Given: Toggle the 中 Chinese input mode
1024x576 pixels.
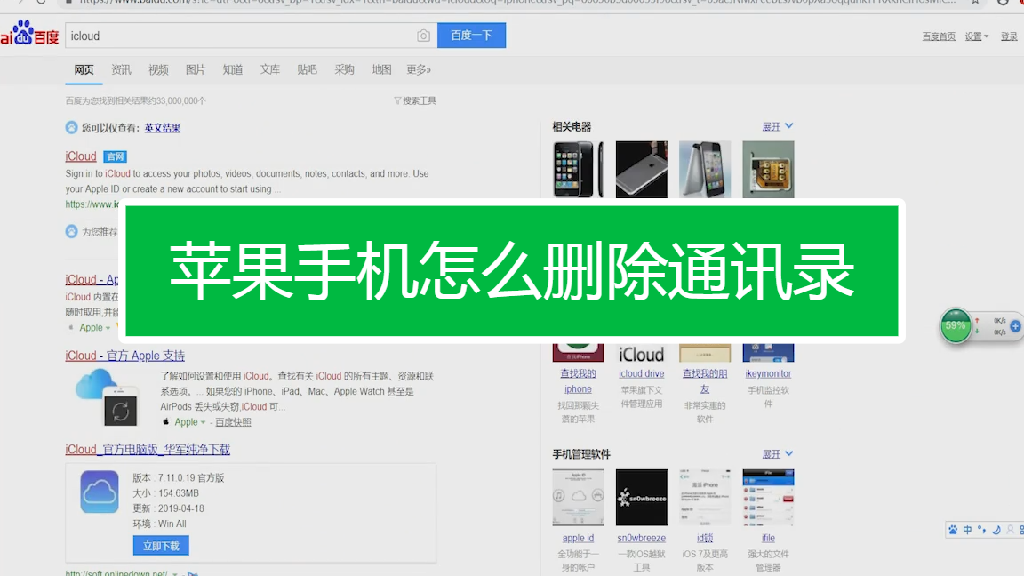Looking at the screenshot, I should tap(967, 530).
